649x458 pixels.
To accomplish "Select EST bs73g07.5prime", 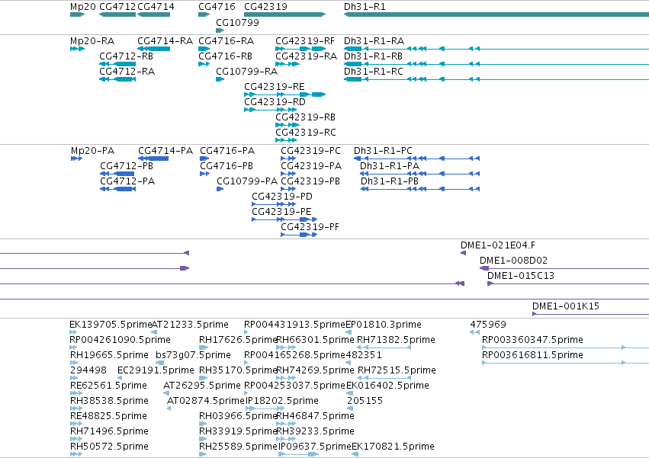I will (x=193, y=355).
